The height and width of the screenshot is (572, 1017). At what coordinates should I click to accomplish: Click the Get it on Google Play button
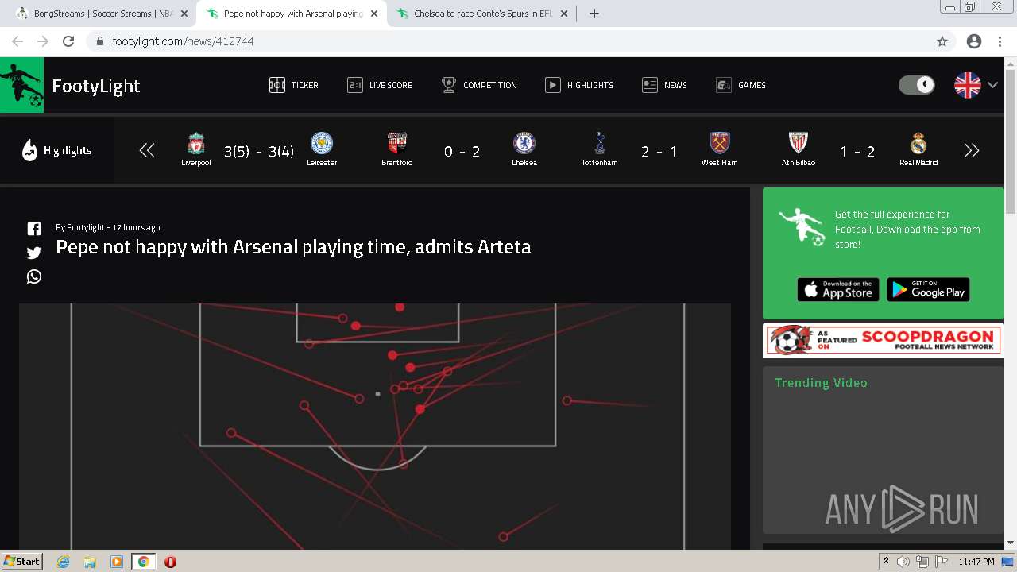coord(928,290)
